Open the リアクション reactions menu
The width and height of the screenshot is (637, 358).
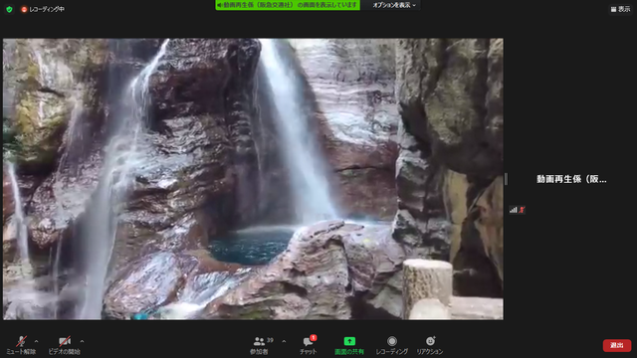[x=430, y=345]
